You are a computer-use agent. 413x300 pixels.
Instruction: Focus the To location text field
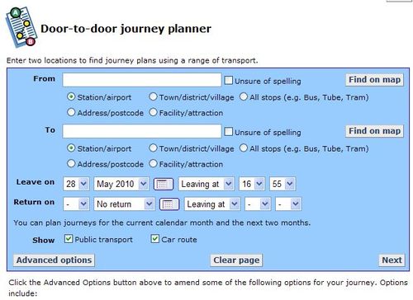[x=142, y=131]
